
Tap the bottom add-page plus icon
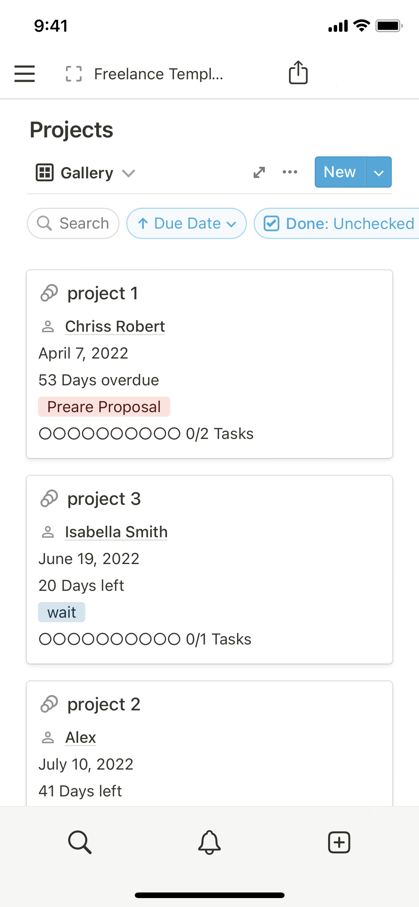339,842
